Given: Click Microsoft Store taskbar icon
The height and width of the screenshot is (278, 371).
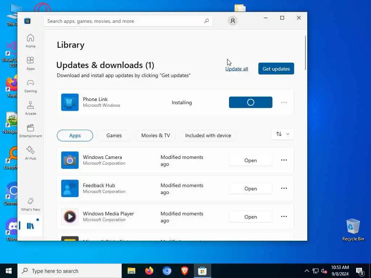Looking at the screenshot, I should coord(202,271).
